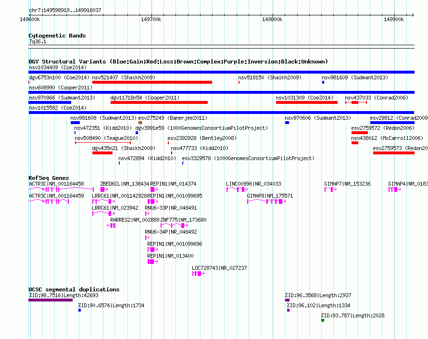Click the nsv970606 (Sudmant2013) blue marker
This screenshot has height=339, width=428.
[287, 123]
